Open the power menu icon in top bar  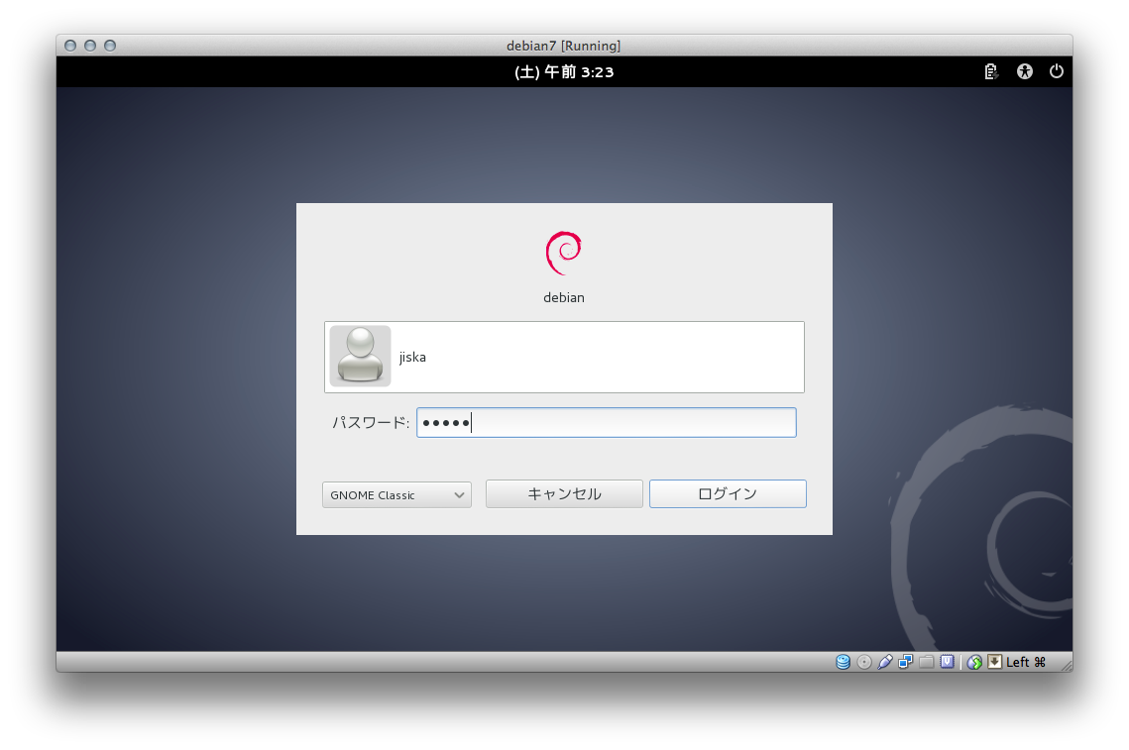tap(1057, 71)
